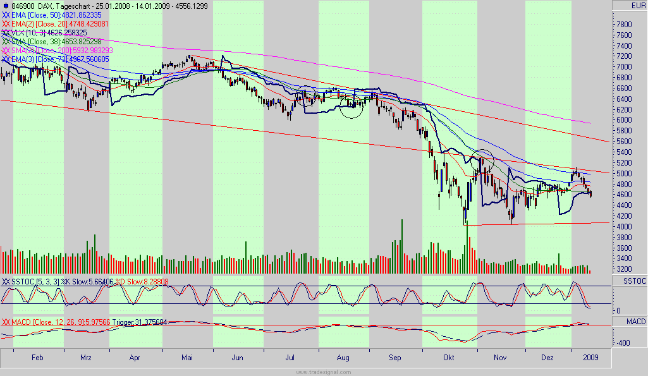Click the www.tradesignal.com watermark
648x376 pixels.
pyautogui.click(x=324, y=372)
